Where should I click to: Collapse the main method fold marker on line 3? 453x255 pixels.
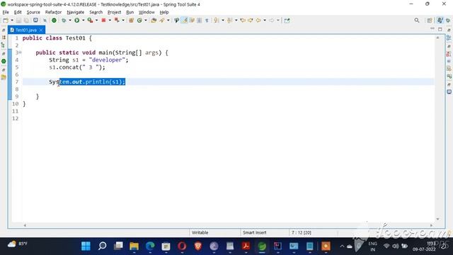[x=21, y=52]
